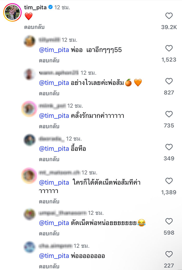Image resolution: width=182 pixels, height=270 pixels.
Task: Reply to the เอาอีกๆๆๆ55 comment
Action: coord(49,60)
